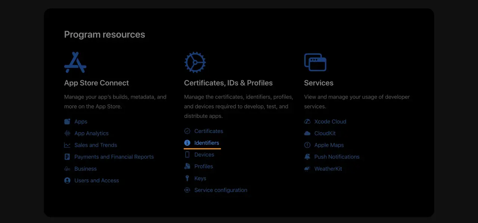Click the person icon beside Users and Access
The height and width of the screenshot is (223, 478).
point(67,180)
